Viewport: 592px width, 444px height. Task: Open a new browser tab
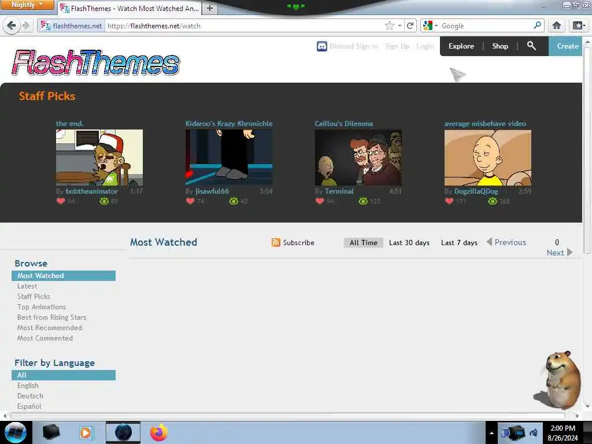tap(210, 8)
